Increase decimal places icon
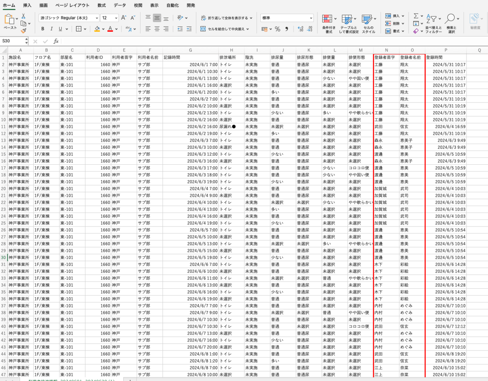The image size is (488, 381). [301, 29]
